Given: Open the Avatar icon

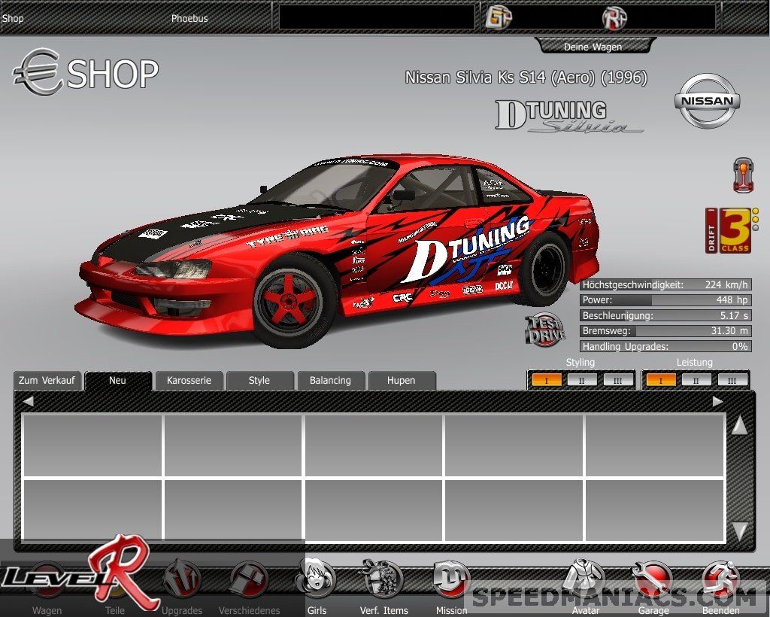Looking at the screenshot, I should 585,579.
